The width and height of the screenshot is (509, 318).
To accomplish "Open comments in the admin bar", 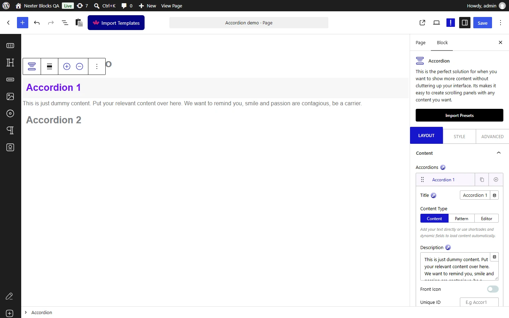I will click(127, 6).
